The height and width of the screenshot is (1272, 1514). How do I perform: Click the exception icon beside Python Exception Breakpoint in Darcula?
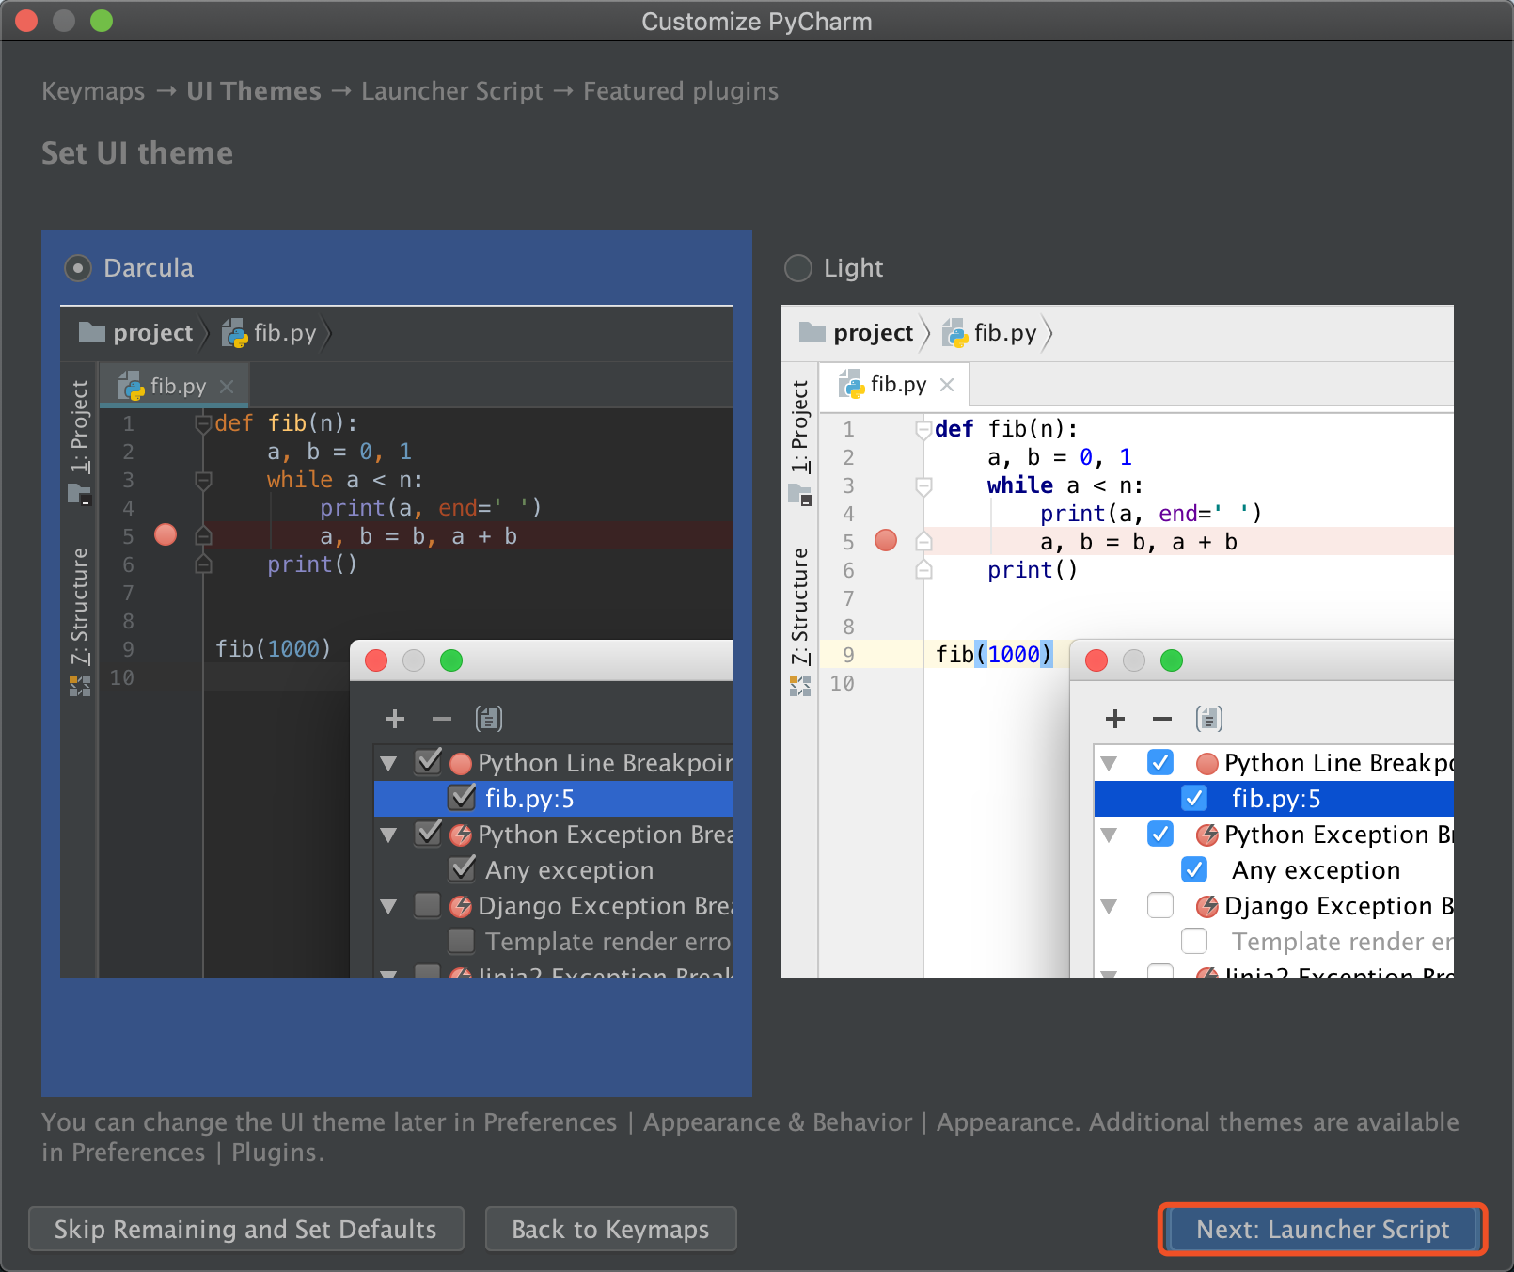click(x=461, y=835)
